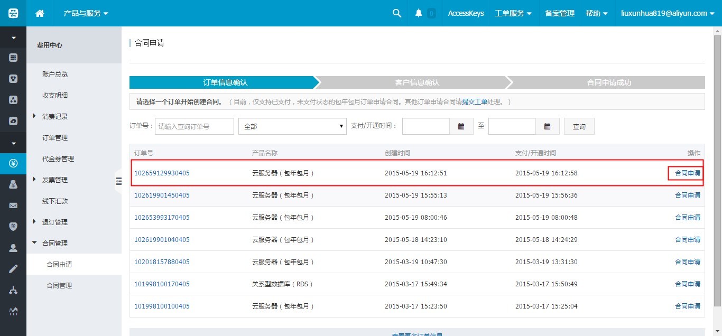
Task: Click the 查询 search button
Action: tap(579, 126)
